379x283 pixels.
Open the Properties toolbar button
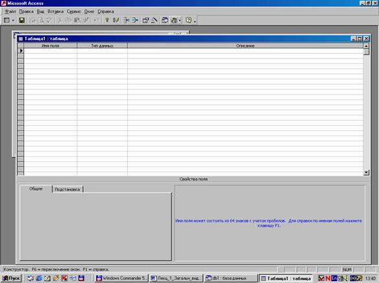pyautogui.click(x=145, y=20)
